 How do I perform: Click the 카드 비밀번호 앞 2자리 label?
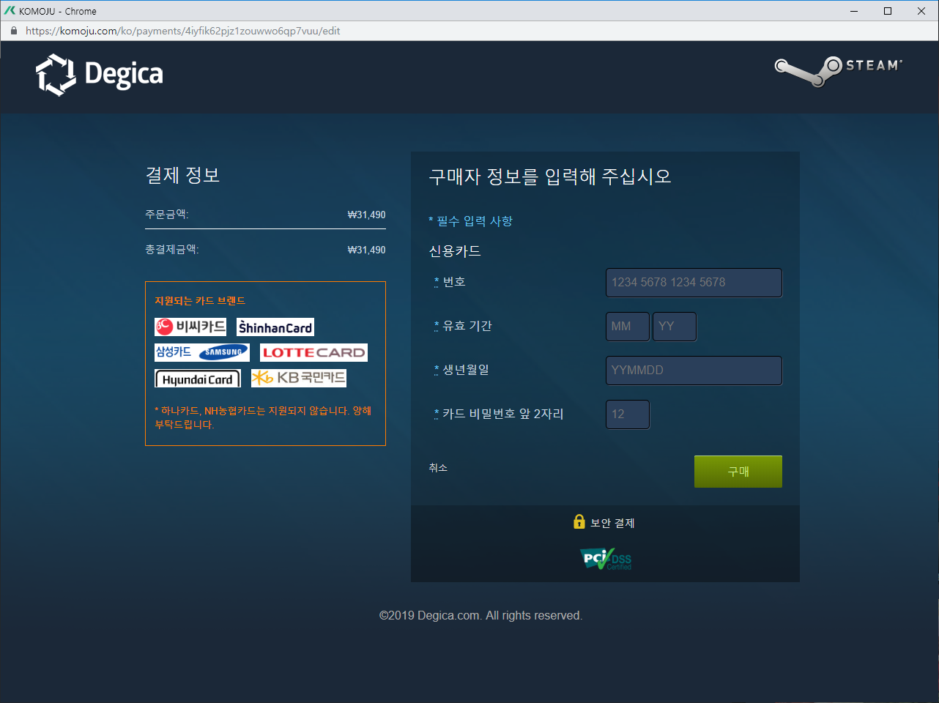[x=503, y=414]
